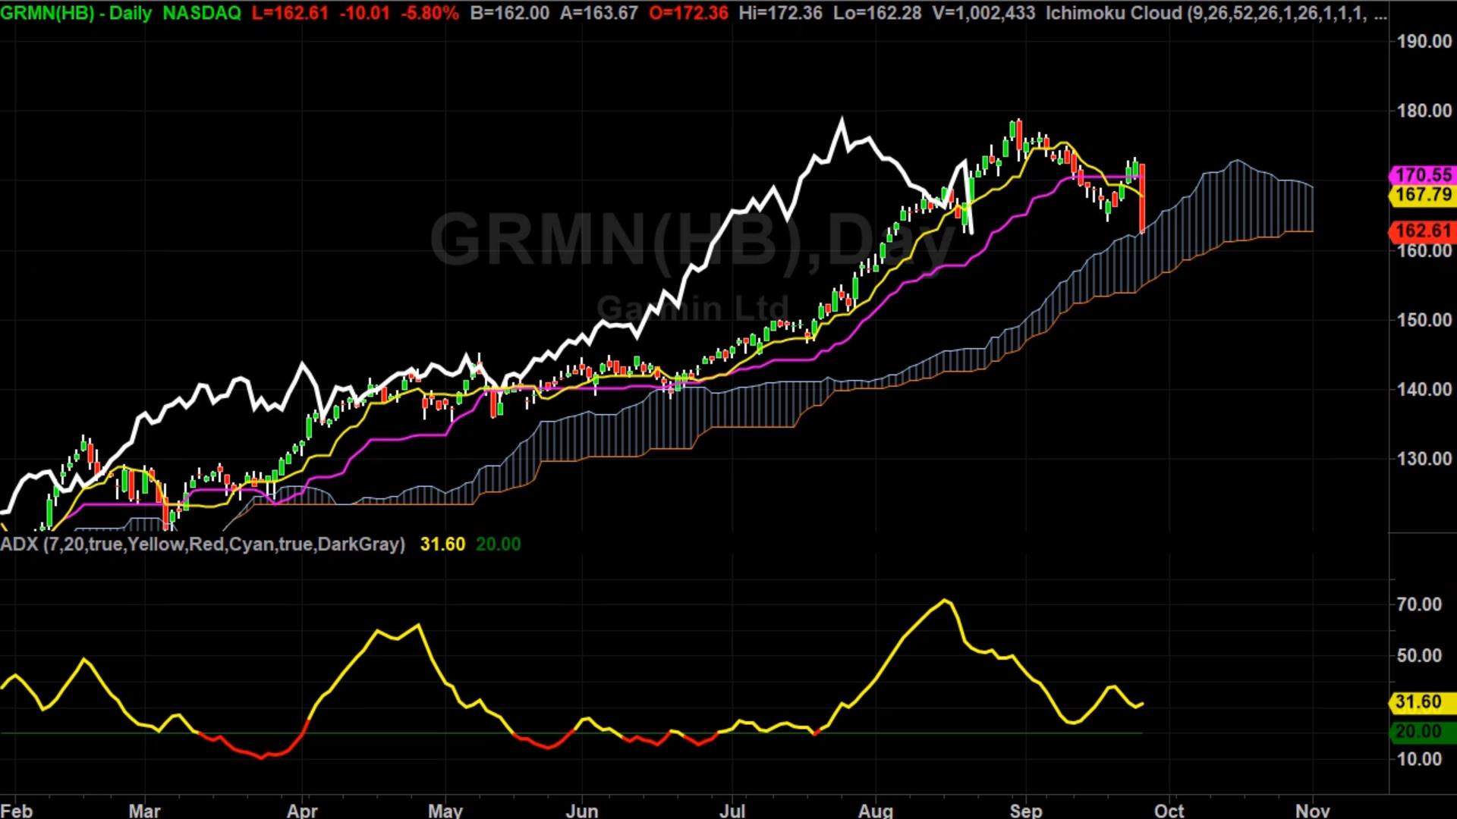Click the open O=172.36 value
This screenshot has height=819, width=1457.
click(x=688, y=13)
